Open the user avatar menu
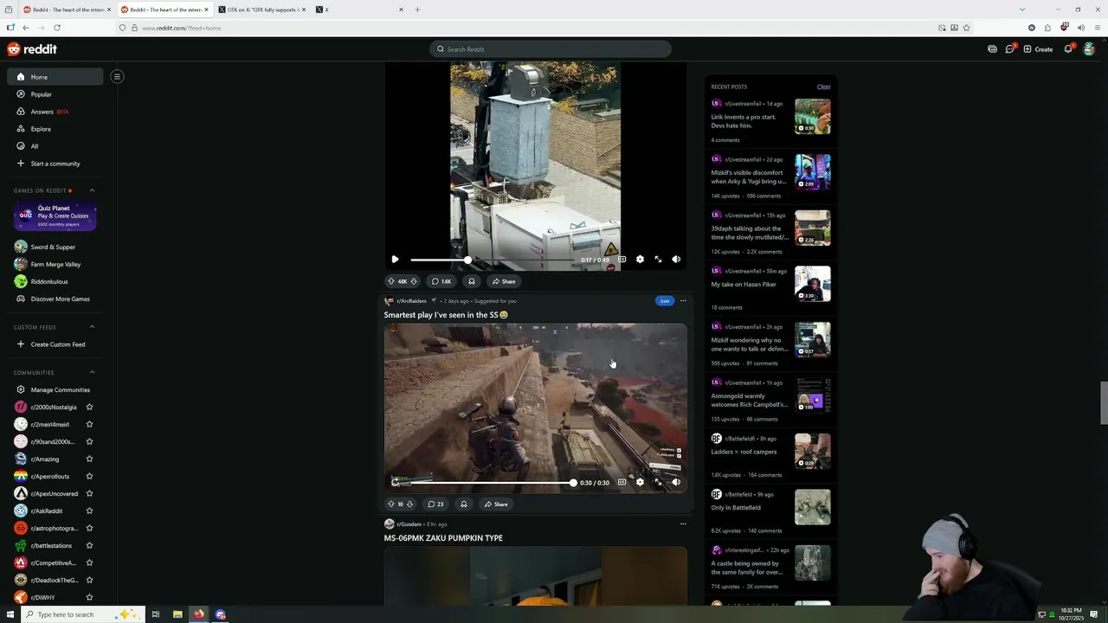Screen dimensions: 1108x623 tap(1089, 49)
